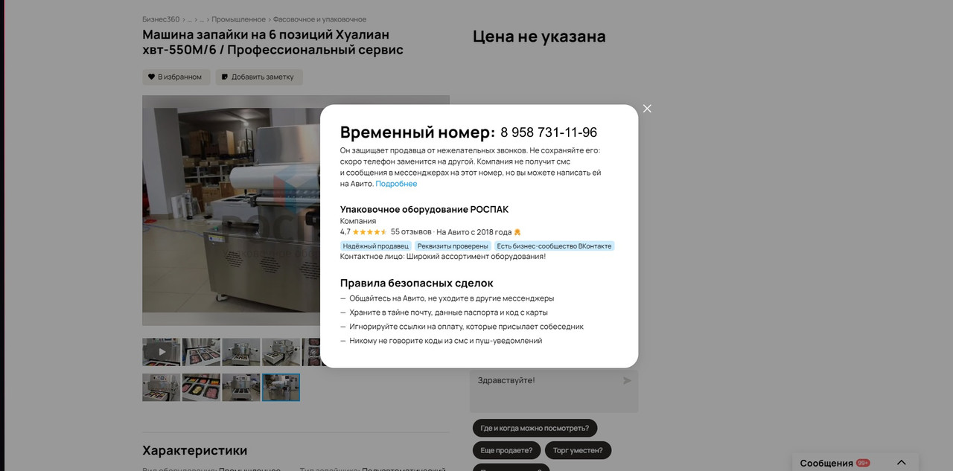This screenshot has width=953, height=471.
Task: Click the heart icon in В избранном
Action: (151, 77)
